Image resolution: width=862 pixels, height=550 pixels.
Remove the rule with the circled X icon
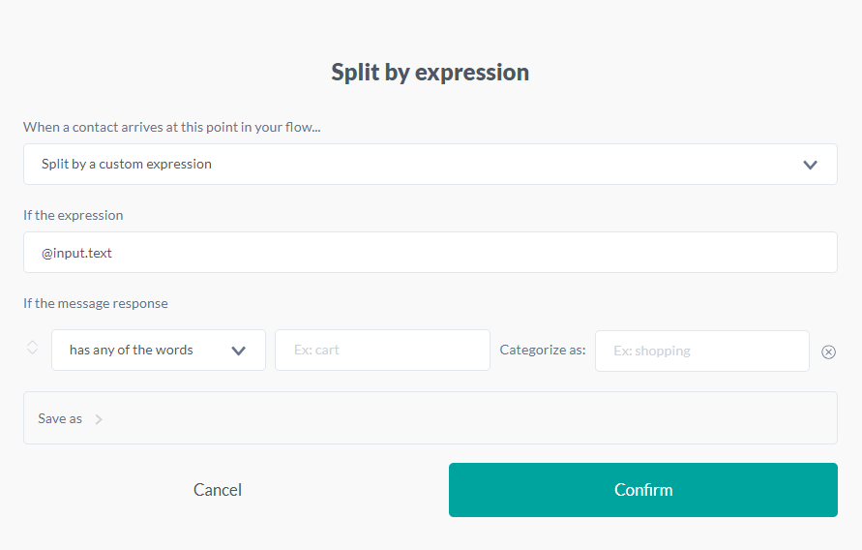tap(828, 351)
